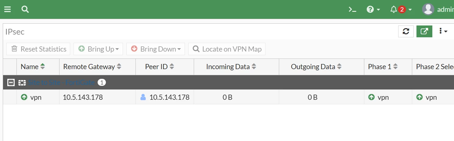Click Peer ID value 10.5.143.178
454x141 pixels.
pyautogui.click(x=169, y=97)
